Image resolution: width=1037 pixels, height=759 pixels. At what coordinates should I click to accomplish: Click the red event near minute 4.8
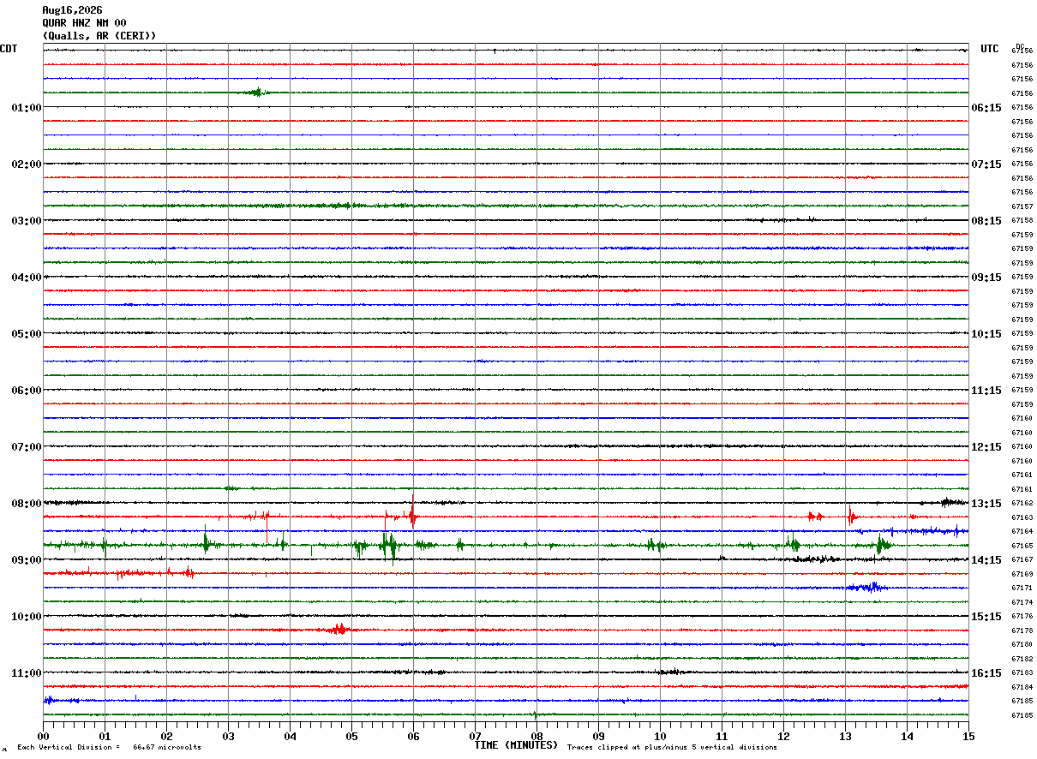(338, 629)
